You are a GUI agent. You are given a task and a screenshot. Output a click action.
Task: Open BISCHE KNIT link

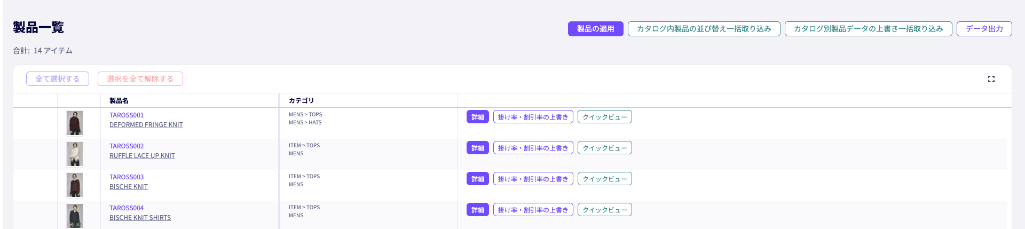[129, 187]
